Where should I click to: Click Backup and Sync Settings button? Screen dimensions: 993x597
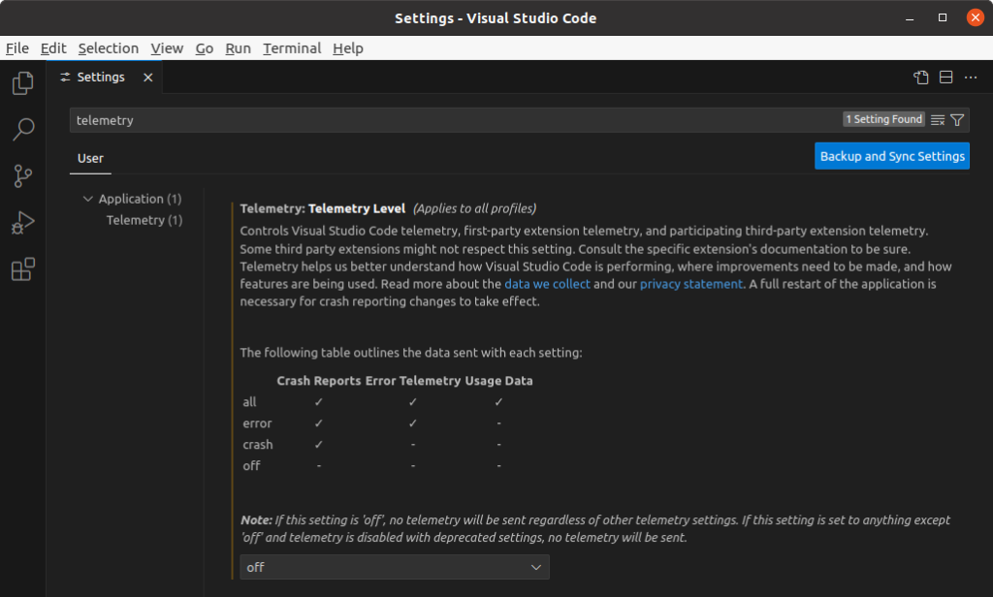[x=892, y=156]
